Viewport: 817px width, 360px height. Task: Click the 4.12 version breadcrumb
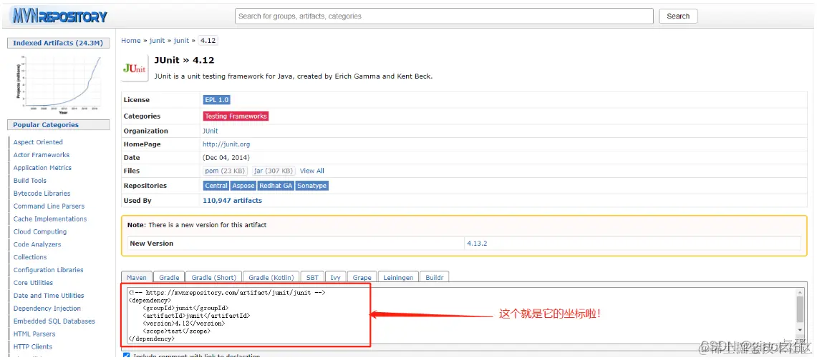pos(208,41)
